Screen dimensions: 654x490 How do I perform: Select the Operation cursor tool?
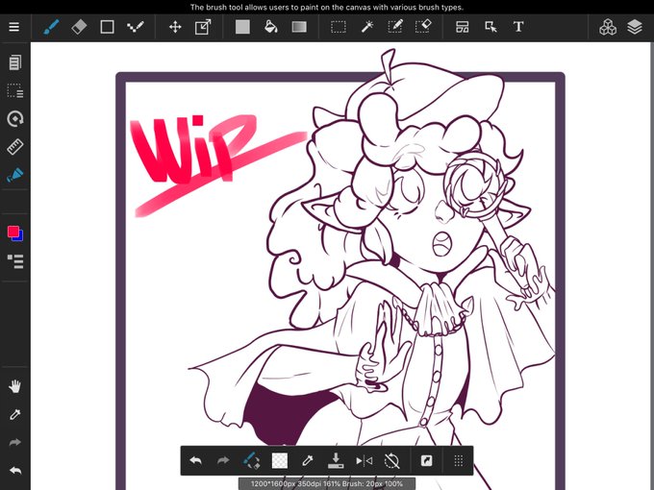tap(490, 27)
